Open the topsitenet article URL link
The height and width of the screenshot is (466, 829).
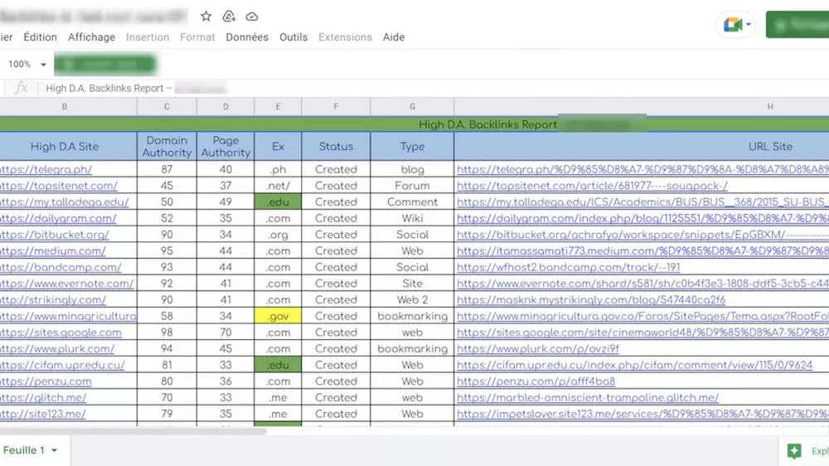point(592,186)
